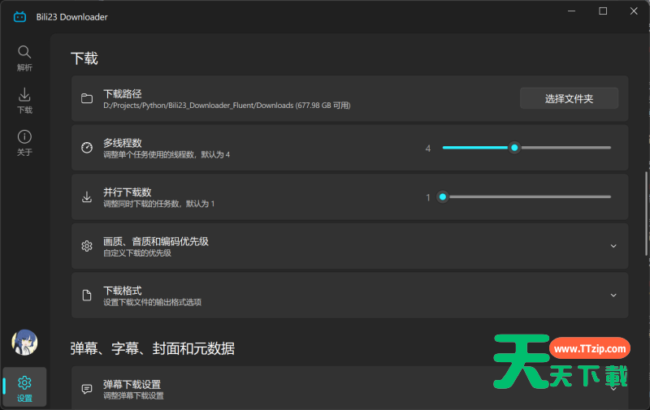Click the vertical scrollbar of settings page

(646, 214)
